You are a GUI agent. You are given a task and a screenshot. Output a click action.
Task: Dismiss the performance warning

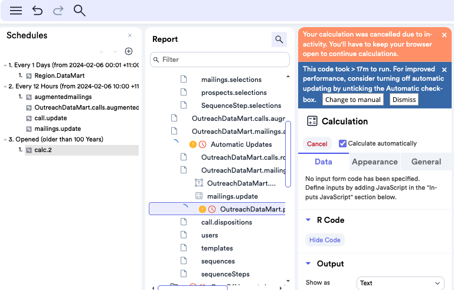tap(404, 100)
